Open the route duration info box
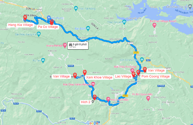This screenshot has width=193, height=125. click(x=78, y=45)
